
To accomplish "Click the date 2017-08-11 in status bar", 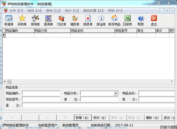I will click(124, 125).
